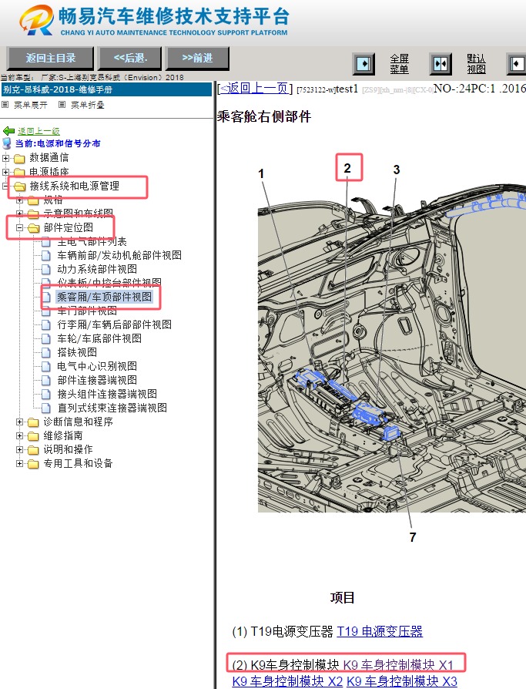Expand the 说明和操作 folder
This screenshot has width=526, height=689.
click(19, 449)
